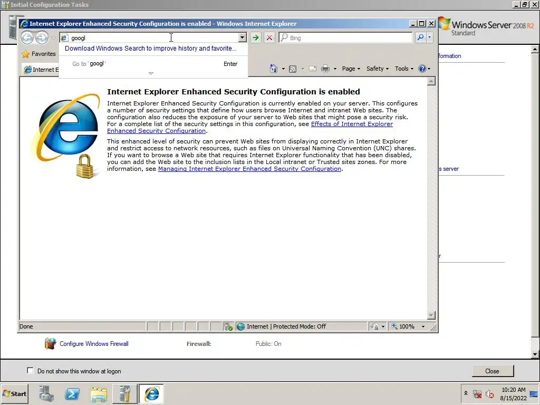
Task: Open the Print dropdown arrow
Action: pos(335,69)
